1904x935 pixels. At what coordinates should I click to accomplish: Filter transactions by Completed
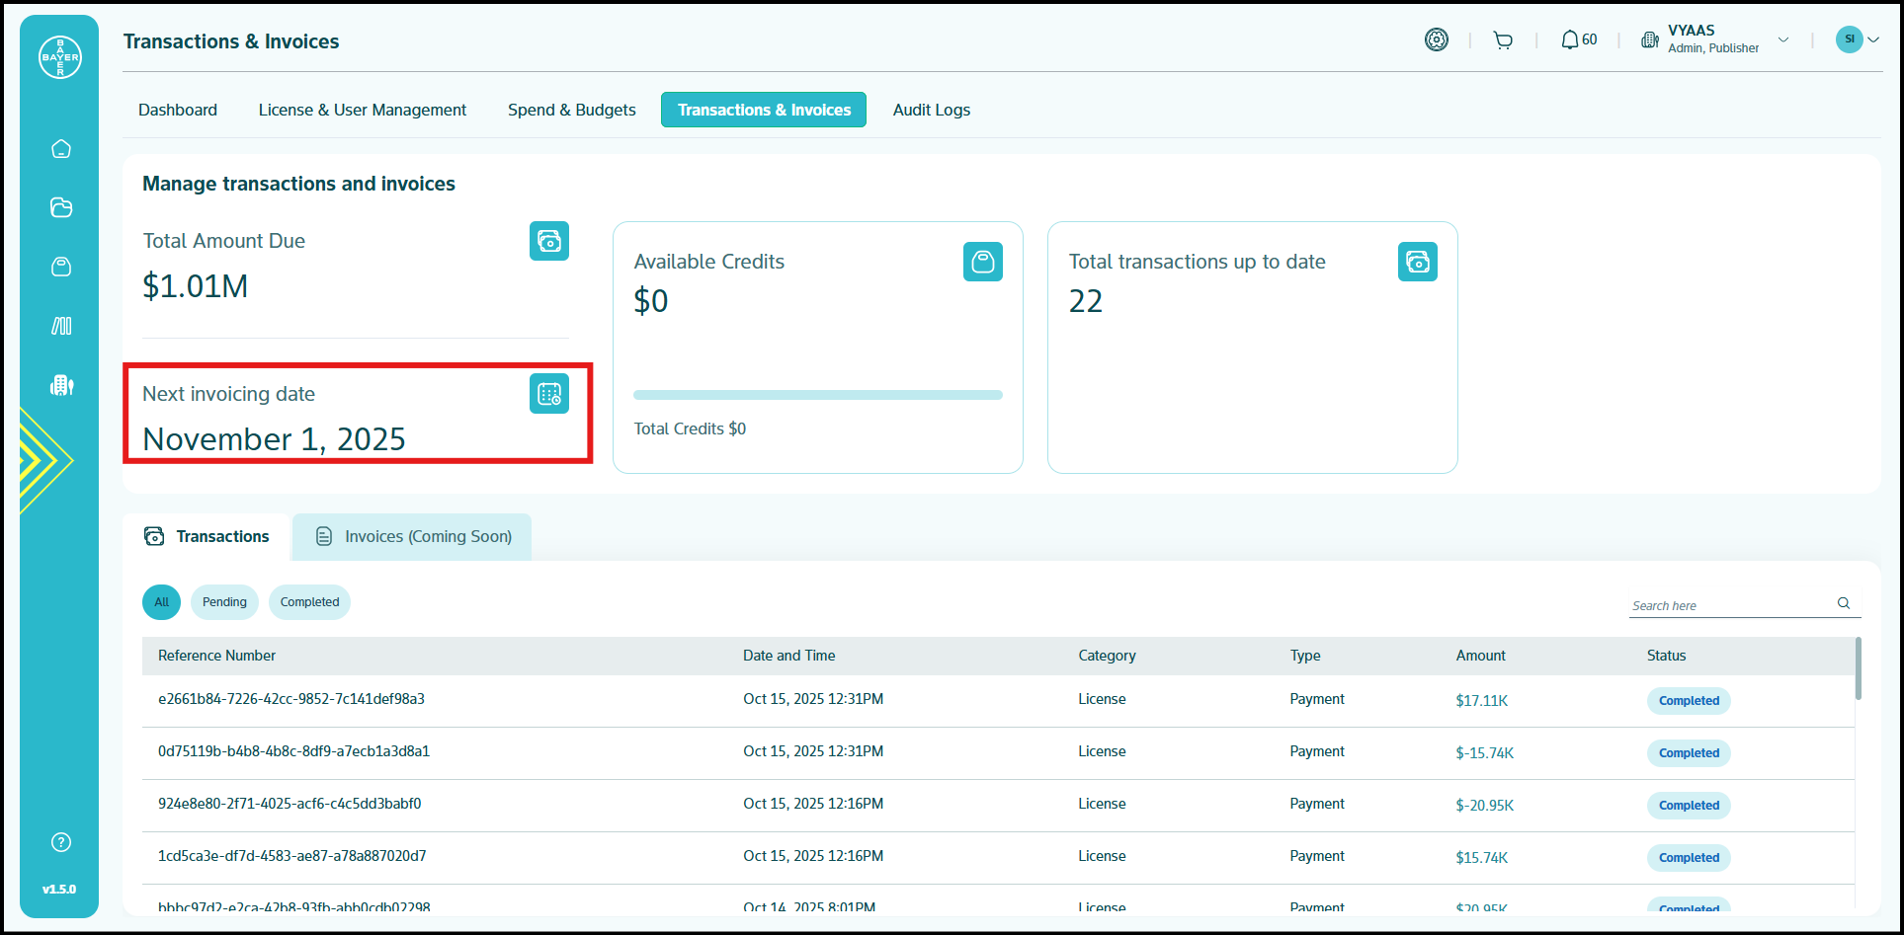tap(309, 602)
